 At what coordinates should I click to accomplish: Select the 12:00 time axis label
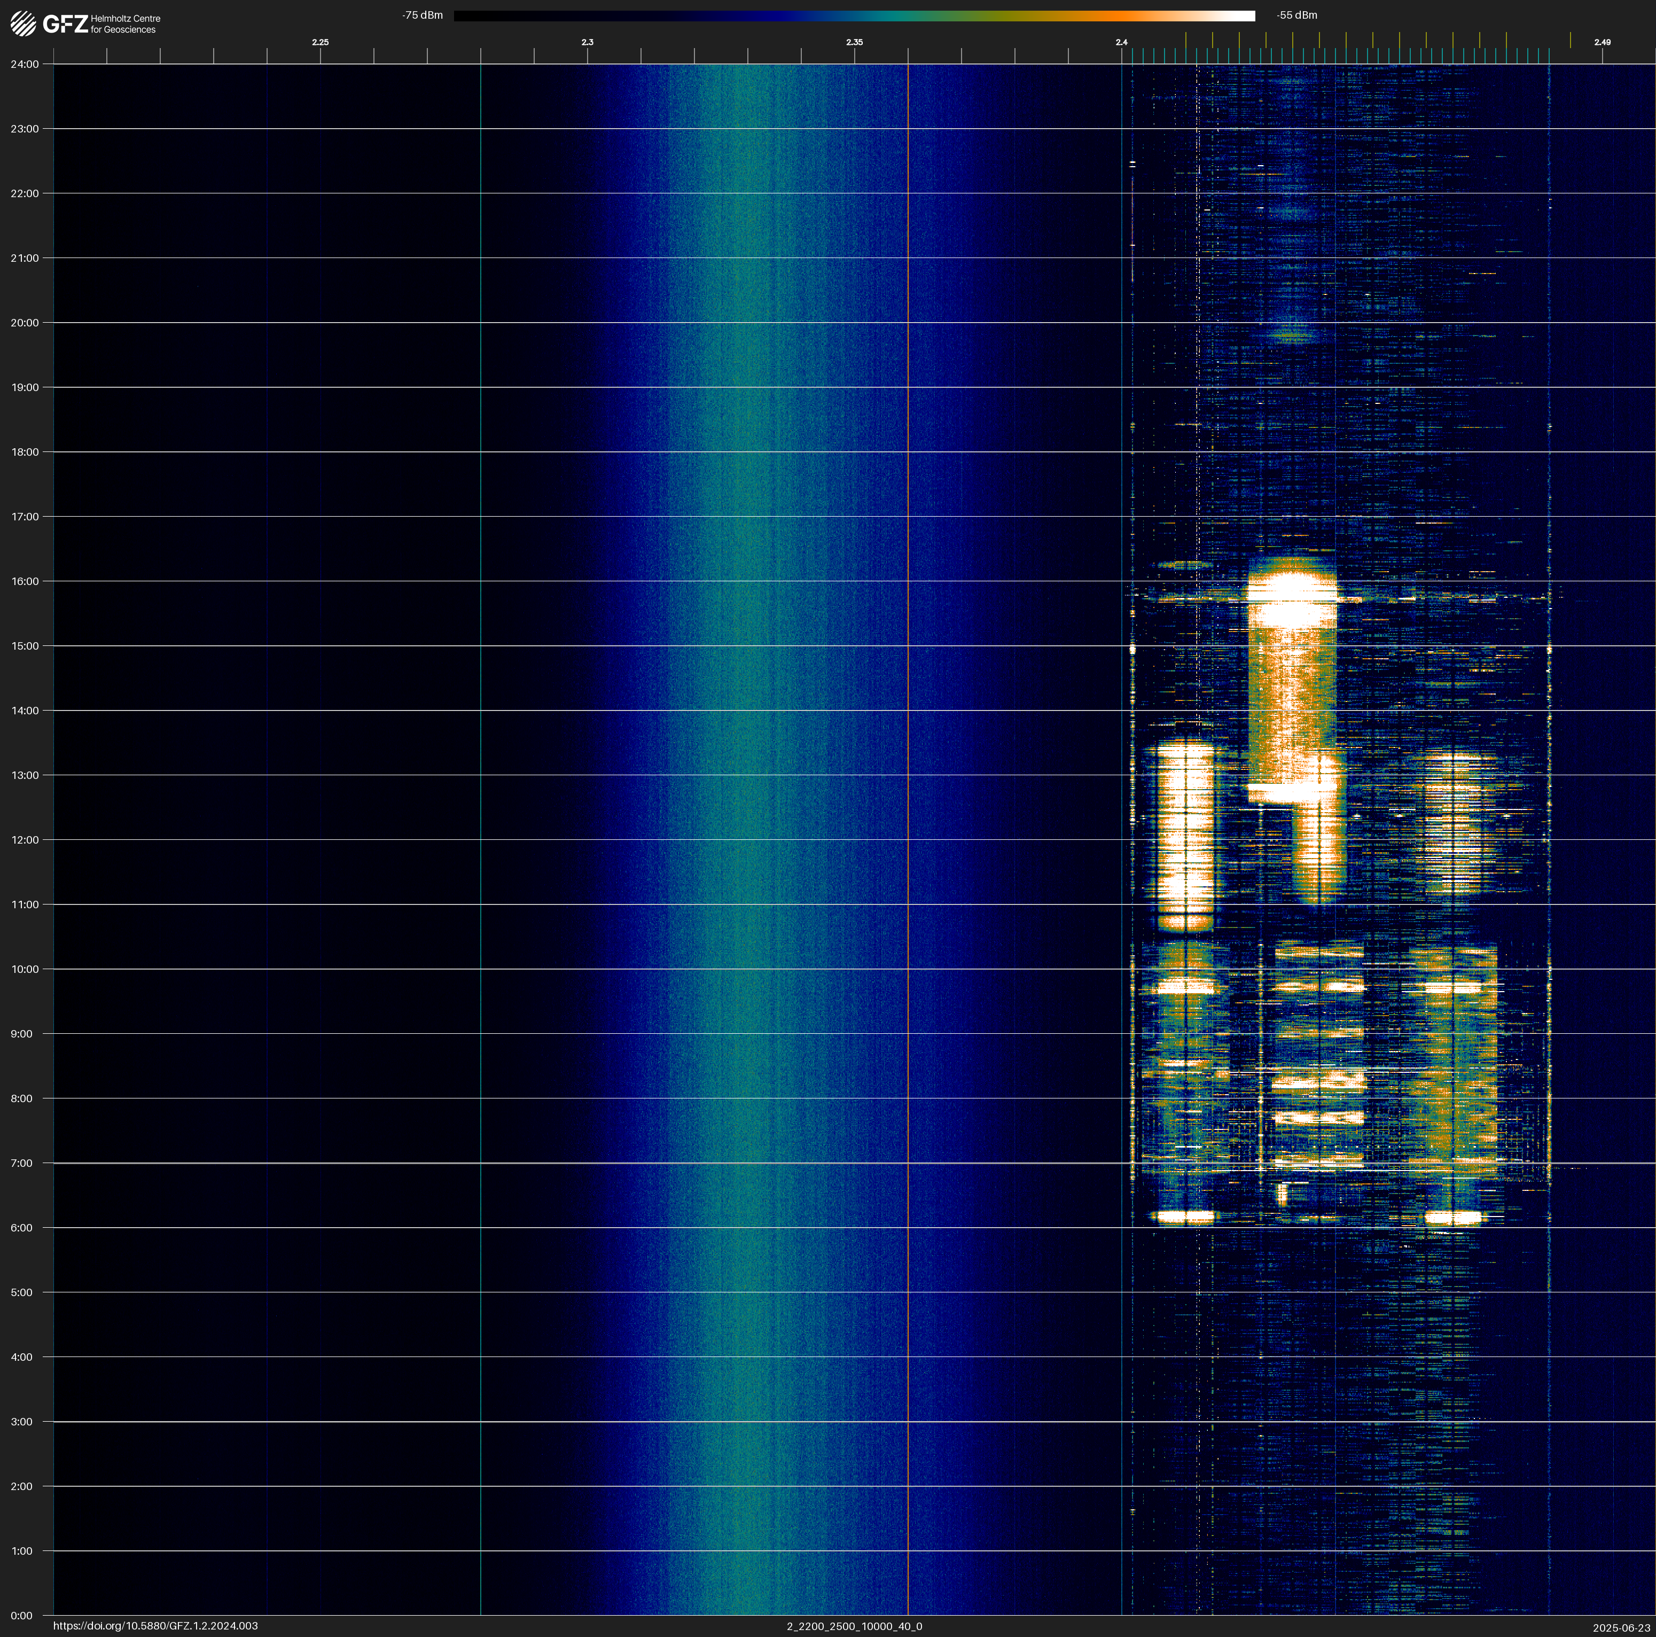pos(25,840)
